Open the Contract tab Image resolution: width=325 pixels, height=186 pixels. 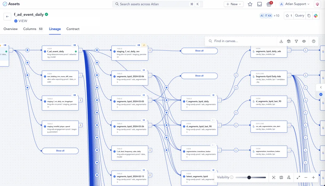(x=73, y=29)
